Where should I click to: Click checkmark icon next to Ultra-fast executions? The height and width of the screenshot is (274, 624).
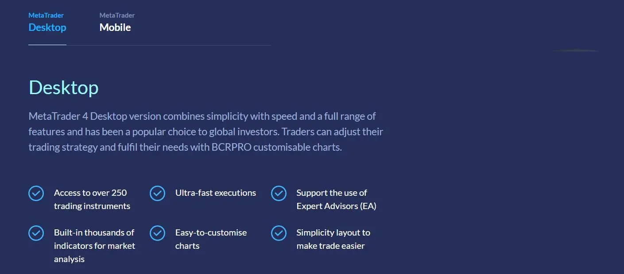point(157,193)
